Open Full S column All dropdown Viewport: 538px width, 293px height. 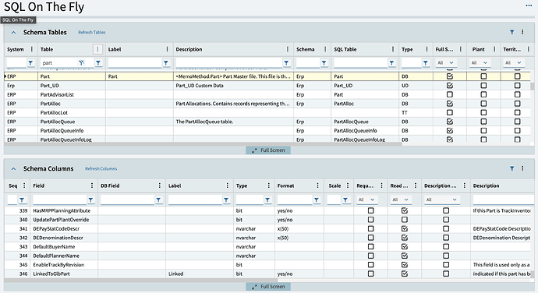(445, 63)
